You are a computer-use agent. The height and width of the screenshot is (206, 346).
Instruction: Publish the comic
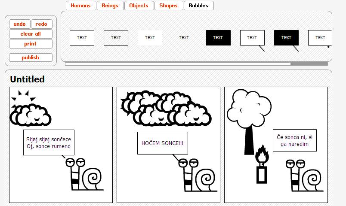[x=31, y=58]
